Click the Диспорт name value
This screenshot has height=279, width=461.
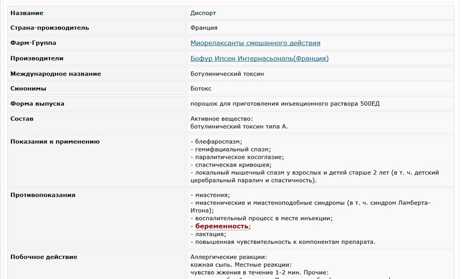click(203, 13)
